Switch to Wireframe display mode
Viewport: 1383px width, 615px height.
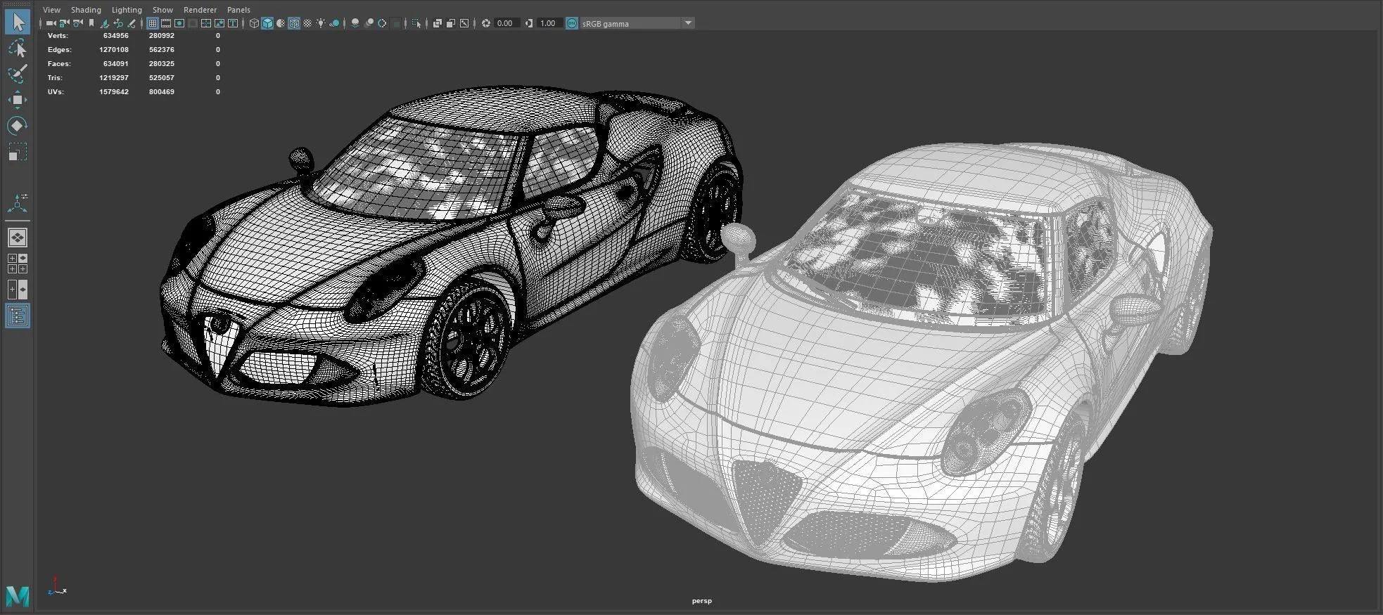click(x=254, y=23)
